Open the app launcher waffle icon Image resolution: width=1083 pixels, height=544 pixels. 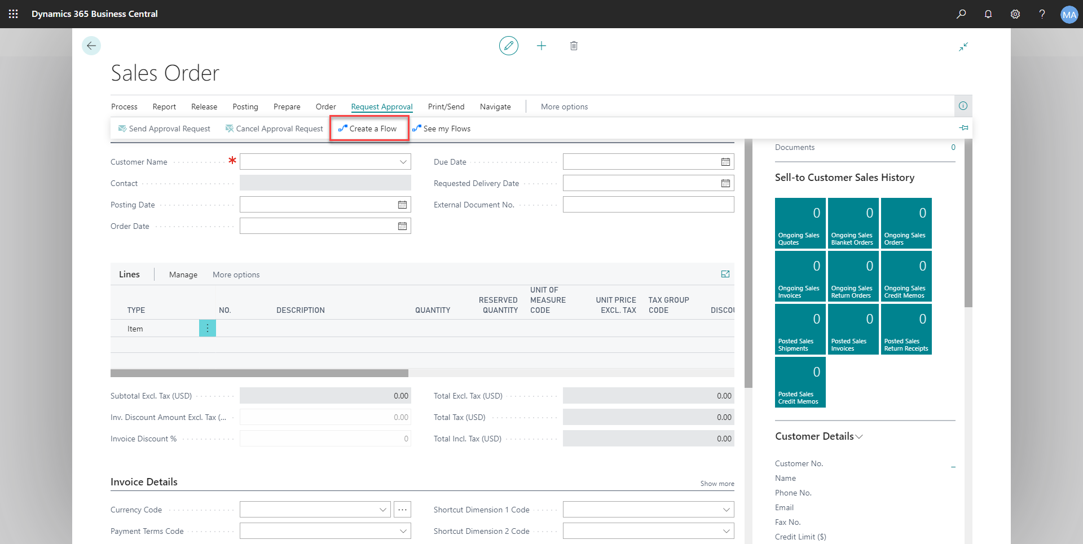(x=14, y=14)
